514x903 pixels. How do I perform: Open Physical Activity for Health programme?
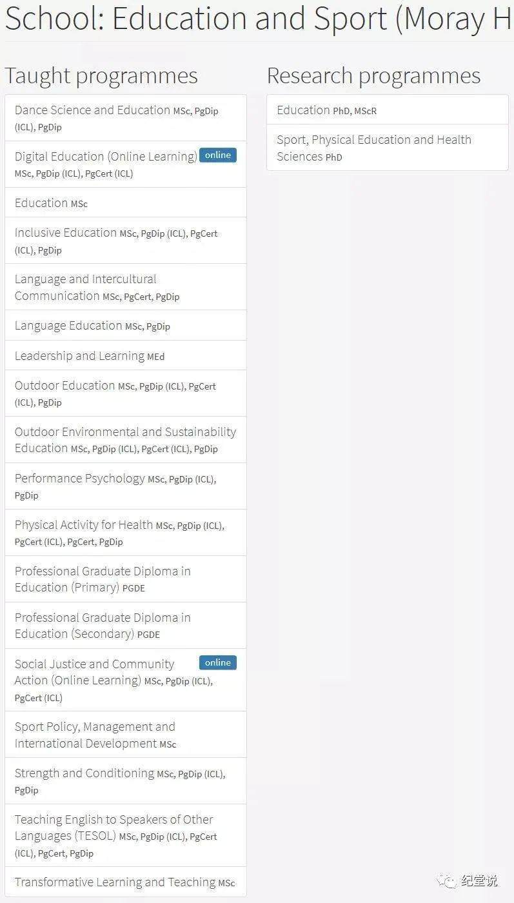pyautogui.click(x=84, y=525)
